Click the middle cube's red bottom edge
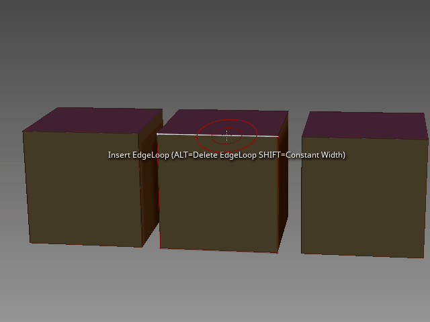 pos(218,250)
